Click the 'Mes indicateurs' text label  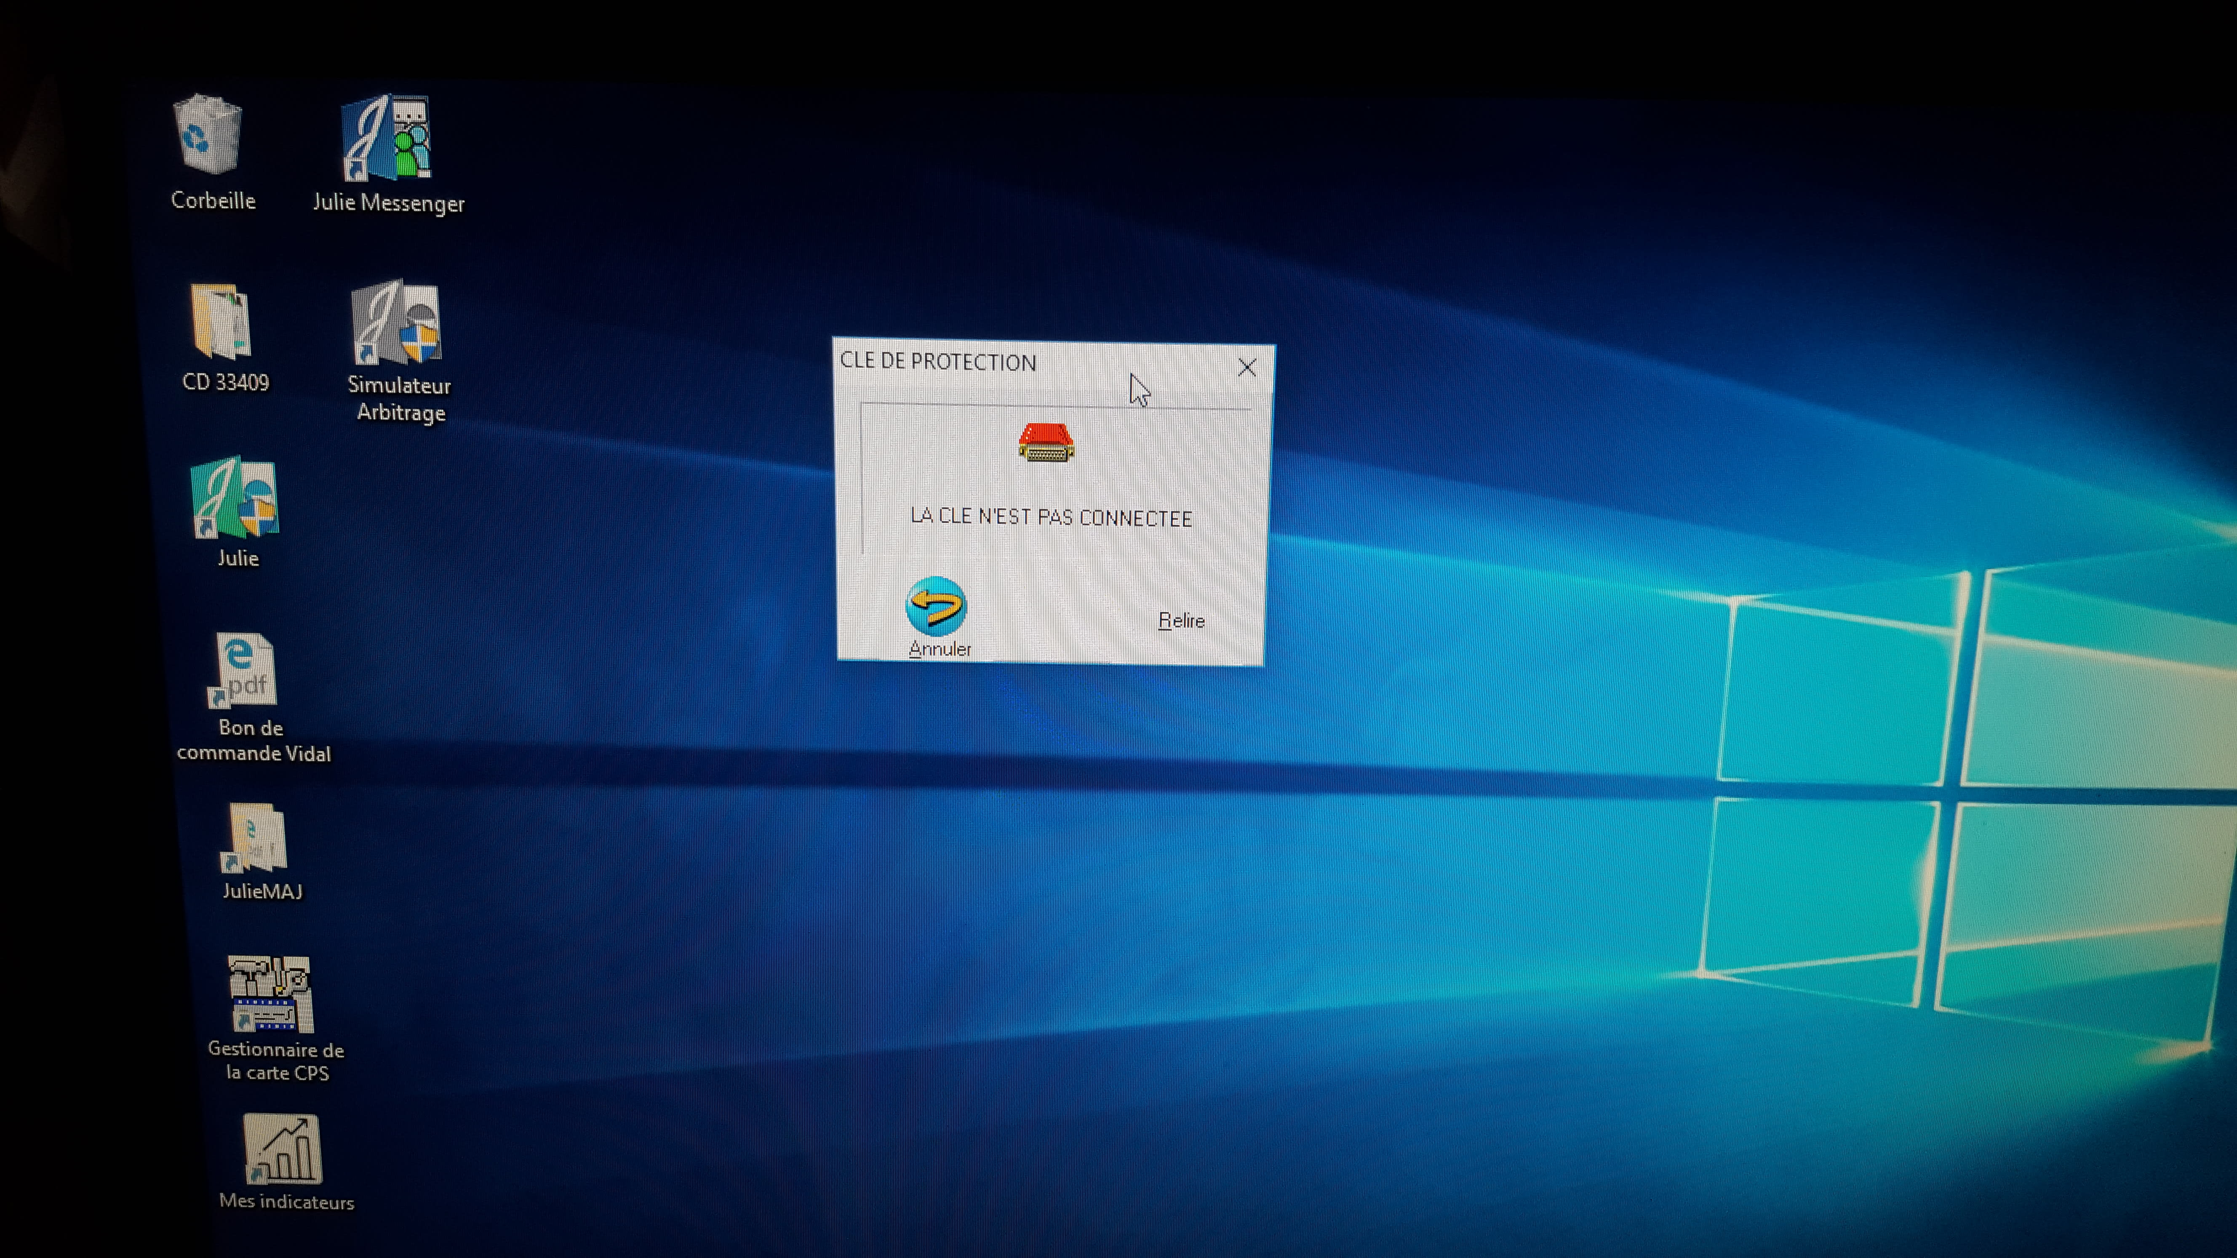click(x=286, y=1202)
